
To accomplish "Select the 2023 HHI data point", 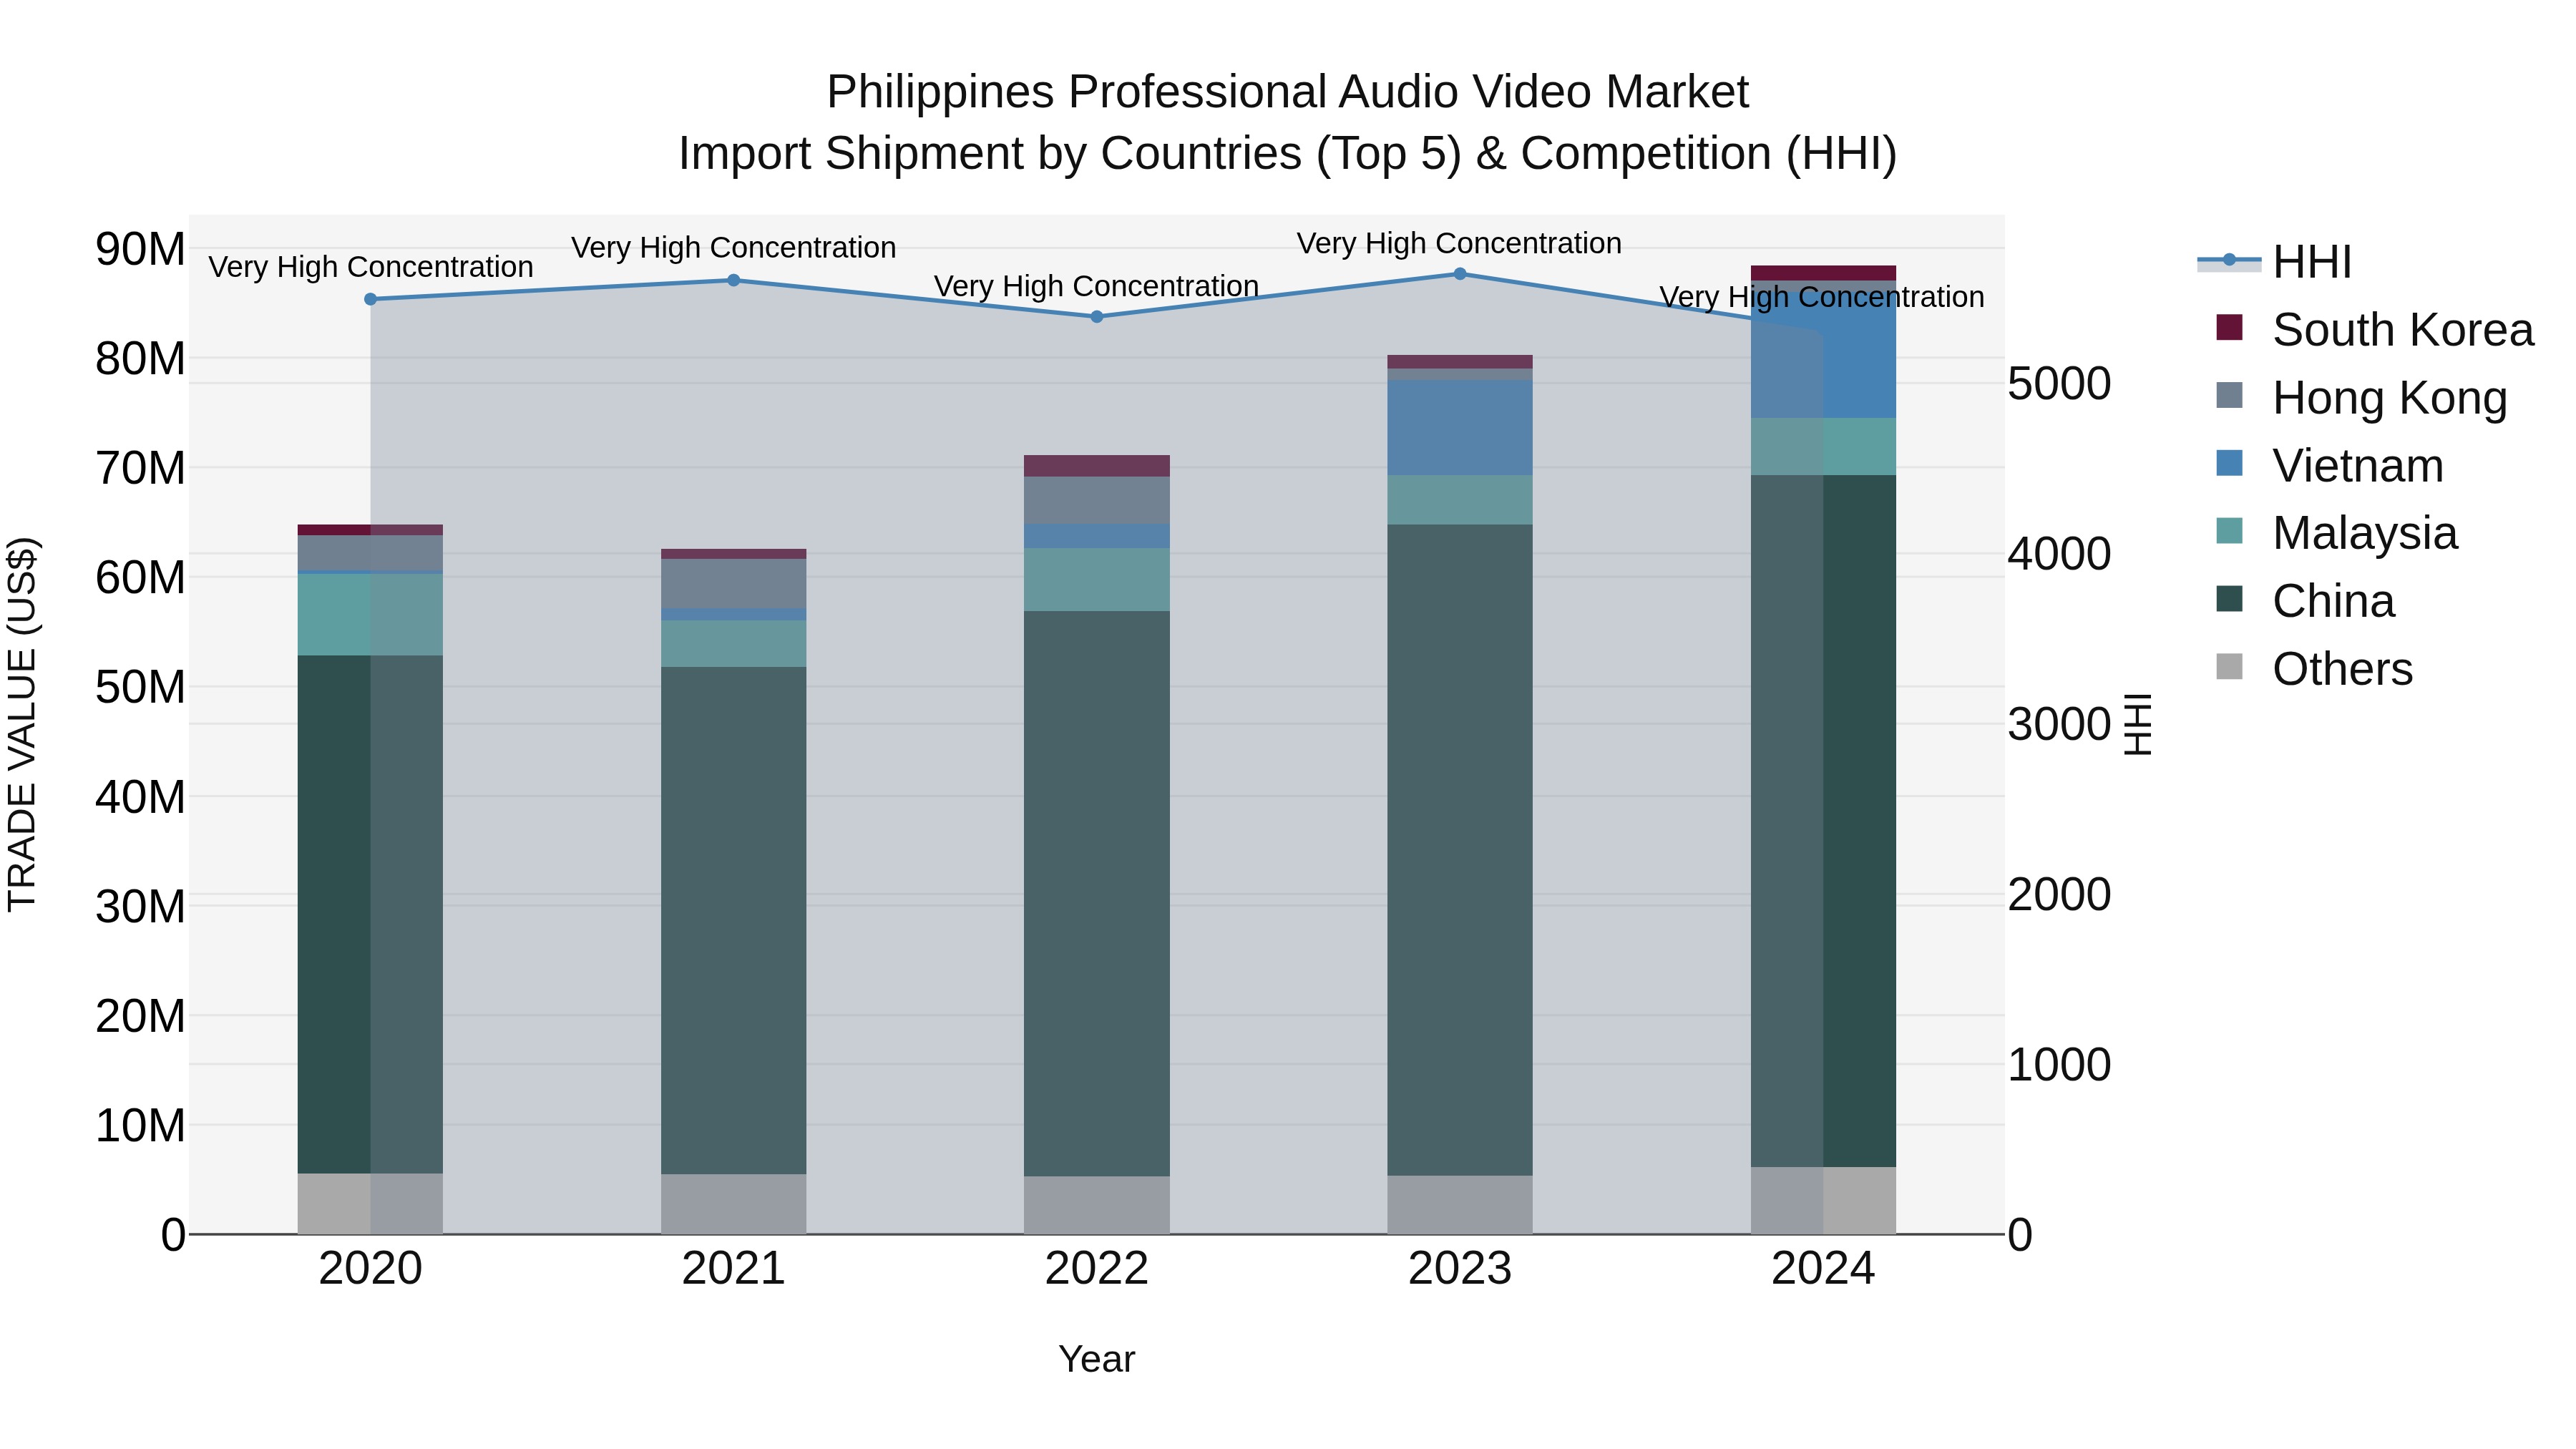I will (x=1460, y=274).
